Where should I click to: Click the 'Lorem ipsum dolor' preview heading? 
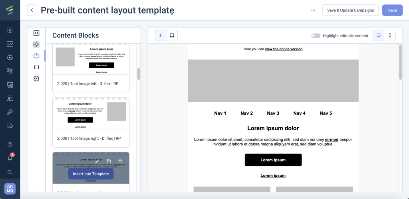click(x=273, y=128)
